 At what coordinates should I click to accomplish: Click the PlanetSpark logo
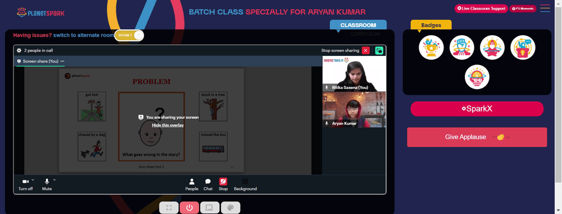tap(40, 12)
